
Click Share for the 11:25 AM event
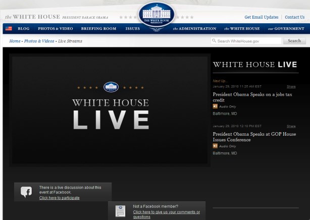291,87
